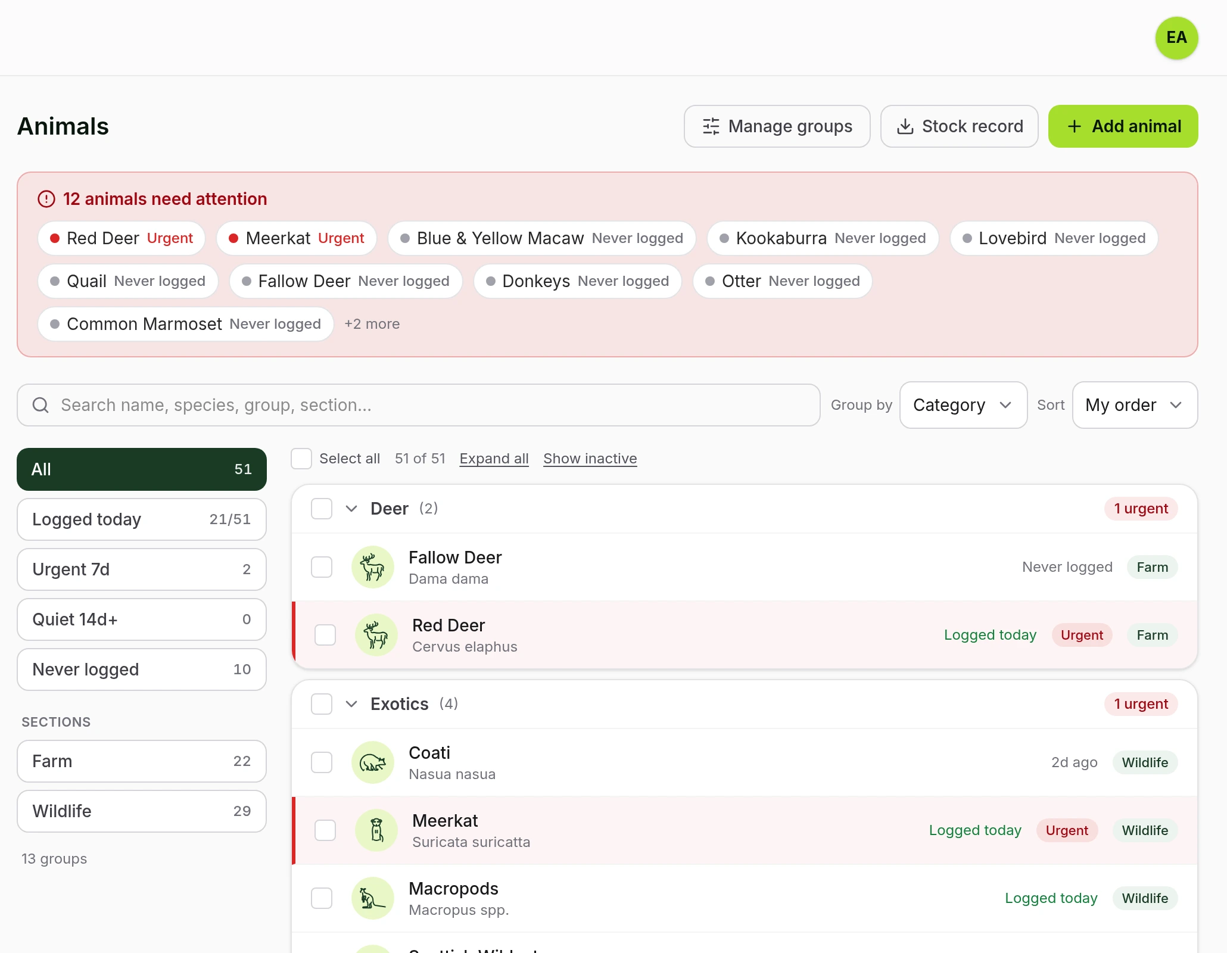Click the Red Deer animal icon
The image size is (1227, 953).
tap(376, 635)
